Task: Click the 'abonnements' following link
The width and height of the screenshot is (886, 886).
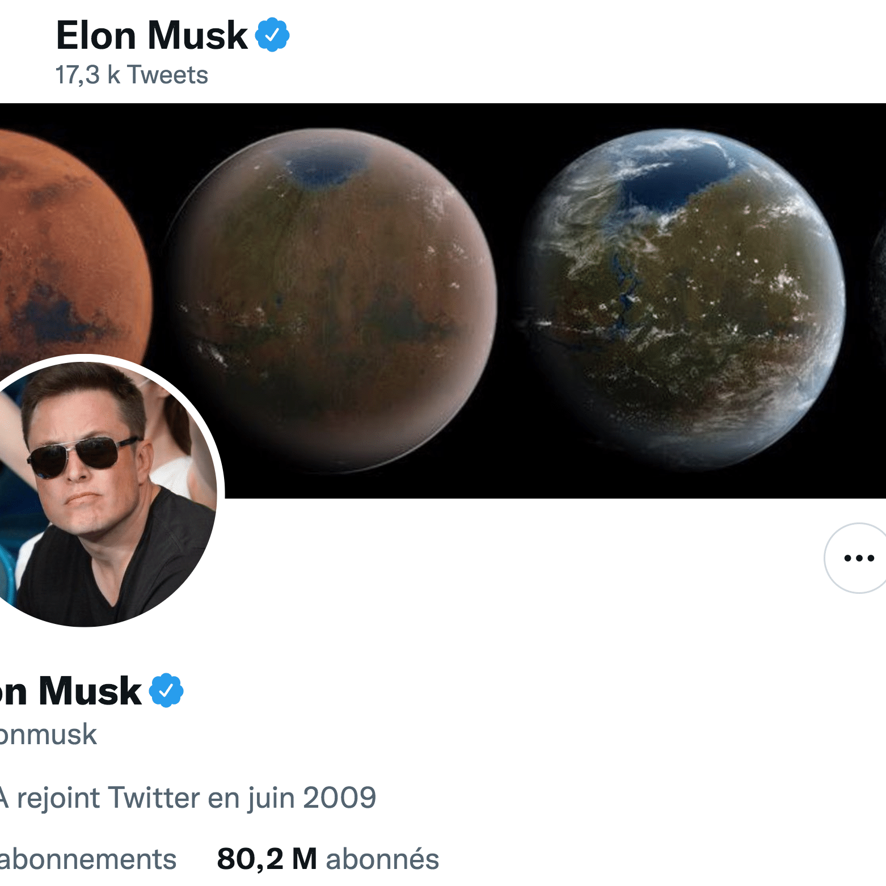Action: 88,858
